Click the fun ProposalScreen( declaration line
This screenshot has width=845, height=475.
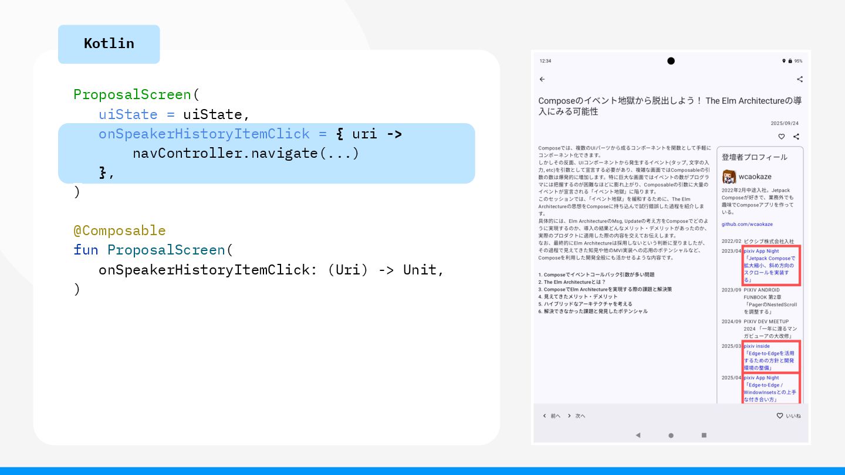tap(153, 250)
